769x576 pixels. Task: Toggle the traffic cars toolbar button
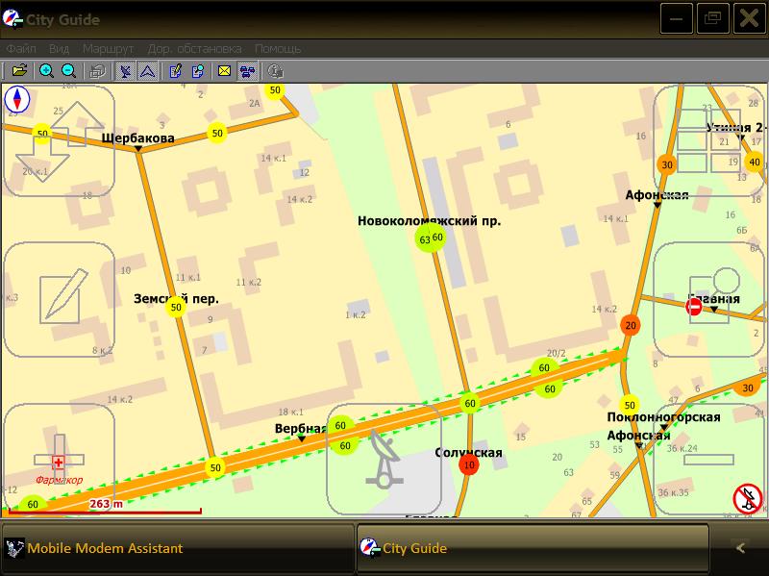point(247,70)
